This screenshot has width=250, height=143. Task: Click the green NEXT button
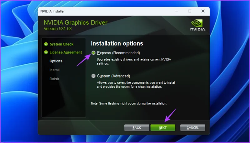click(163, 128)
